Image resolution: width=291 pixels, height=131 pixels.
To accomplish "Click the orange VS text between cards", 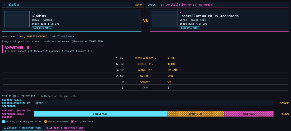I will [145, 21].
